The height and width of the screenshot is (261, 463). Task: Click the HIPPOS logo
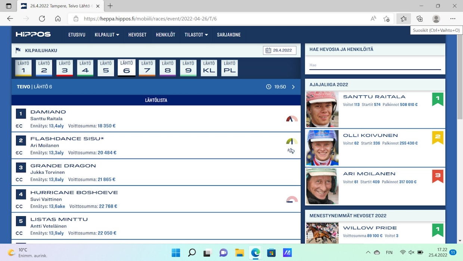[x=33, y=34]
